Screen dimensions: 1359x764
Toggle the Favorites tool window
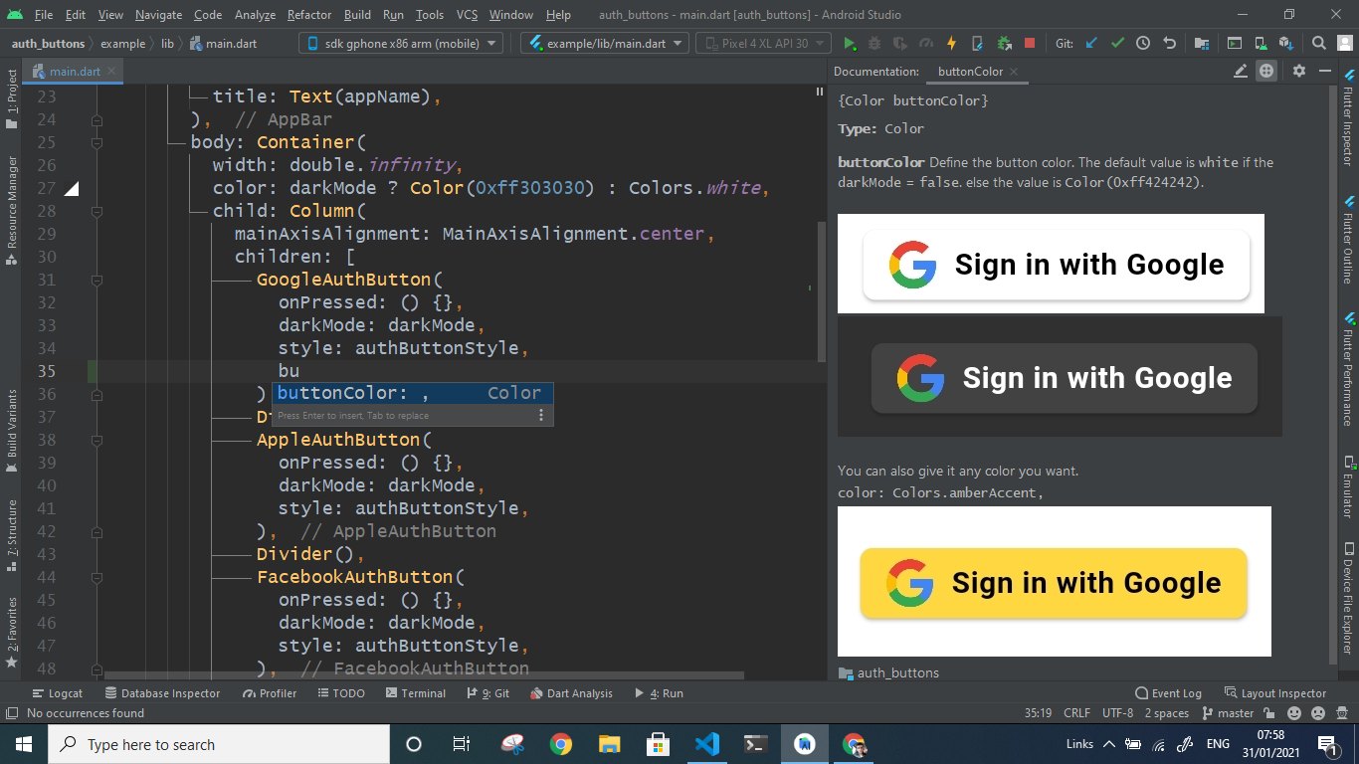pyautogui.click(x=11, y=632)
